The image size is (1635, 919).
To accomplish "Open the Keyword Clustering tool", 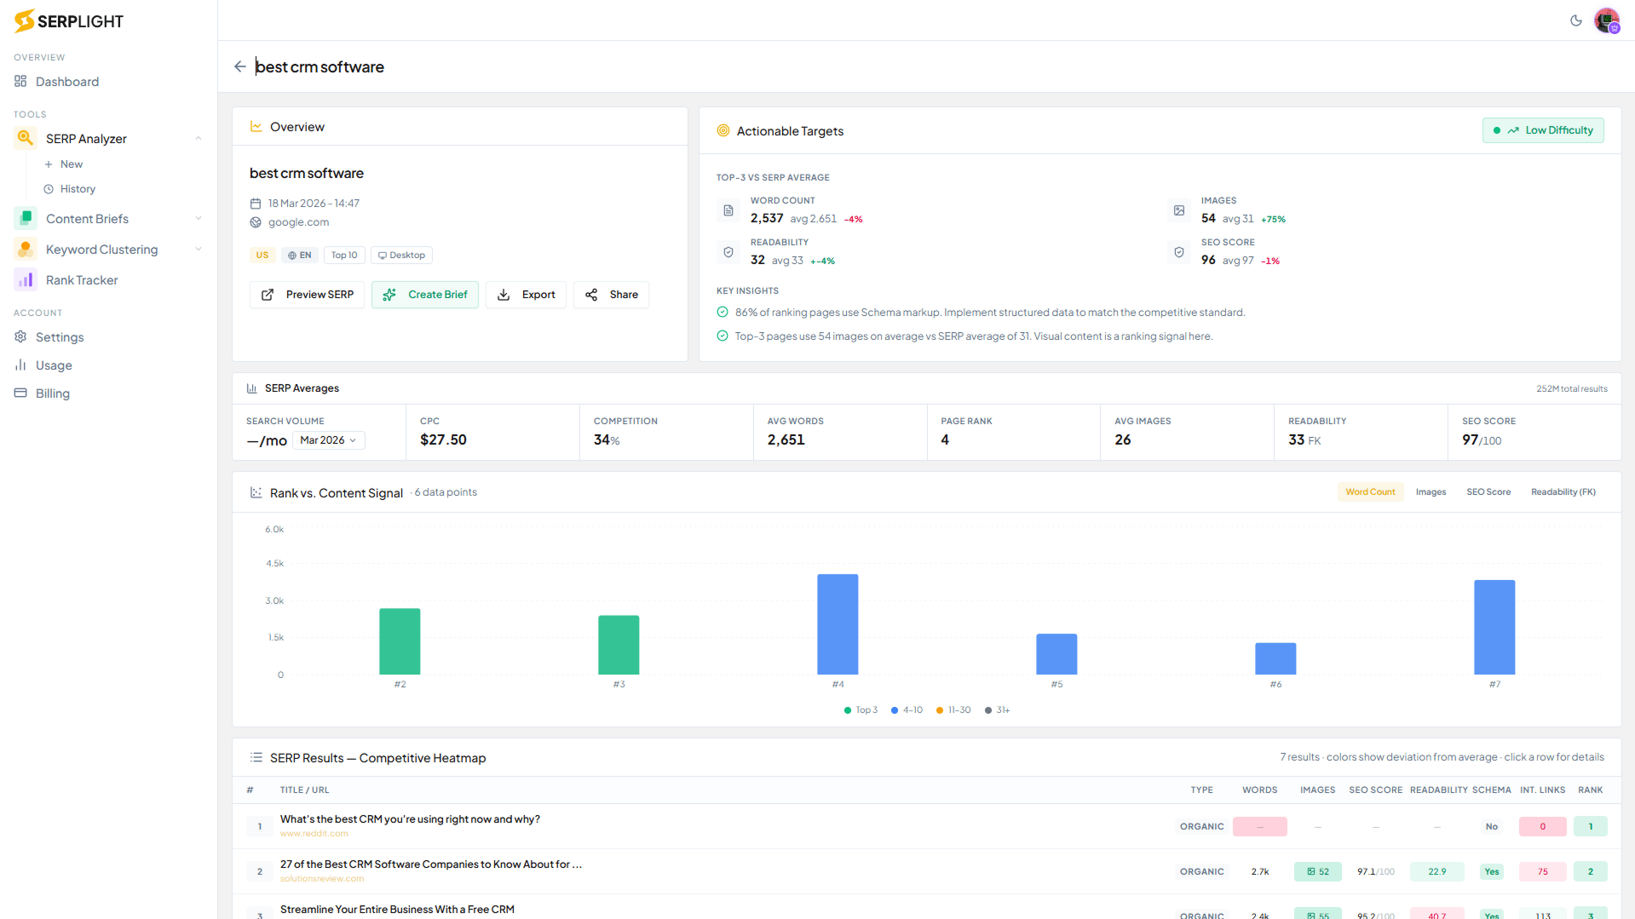I will click(x=102, y=249).
